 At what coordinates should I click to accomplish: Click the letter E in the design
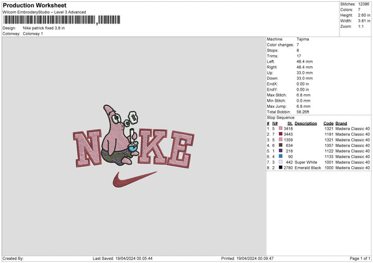[x=181, y=149]
